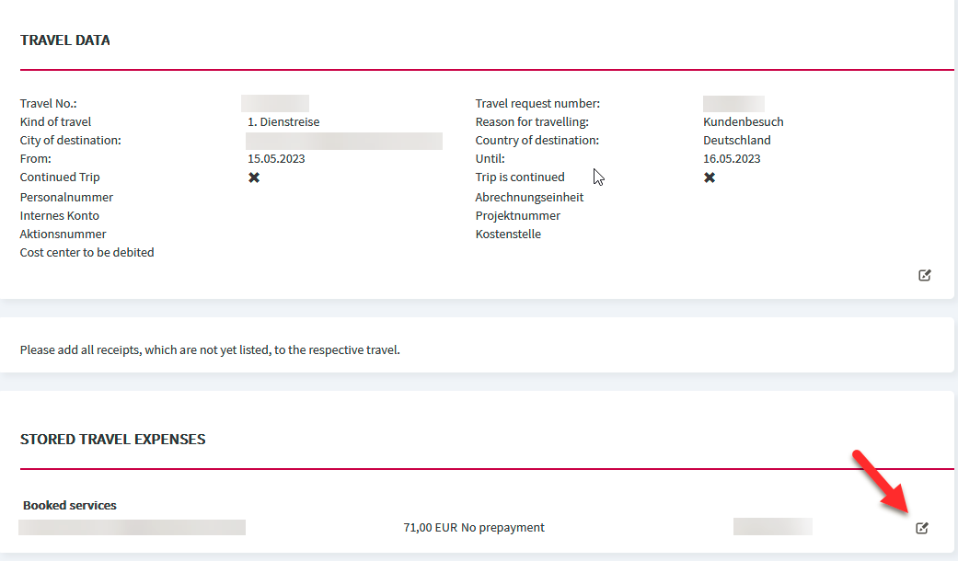
Task: Select the 71,00 EUR No prepayment amount
Action: [x=474, y=527]
